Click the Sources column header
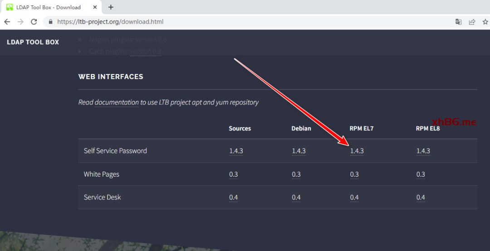Viewport: 490px width, 251px height. [240, 128]
